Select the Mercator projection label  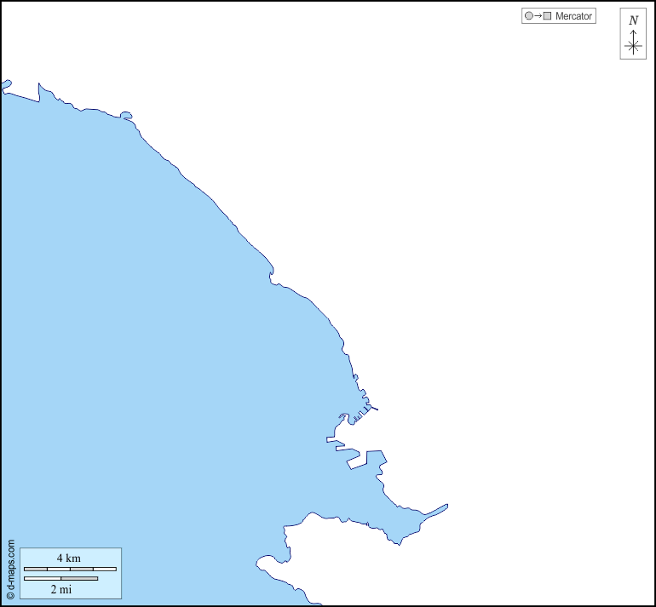573,16
